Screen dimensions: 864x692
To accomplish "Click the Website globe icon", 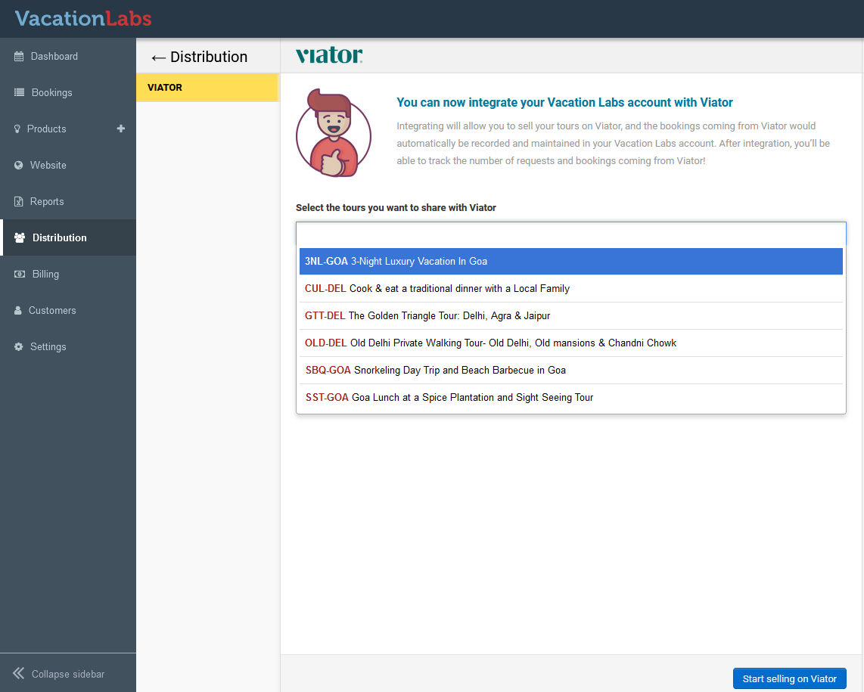I will 19,166.
